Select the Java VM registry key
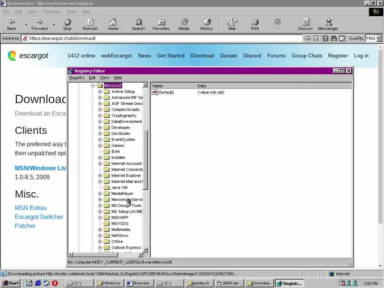384x288 pixels. coord(119,187)
